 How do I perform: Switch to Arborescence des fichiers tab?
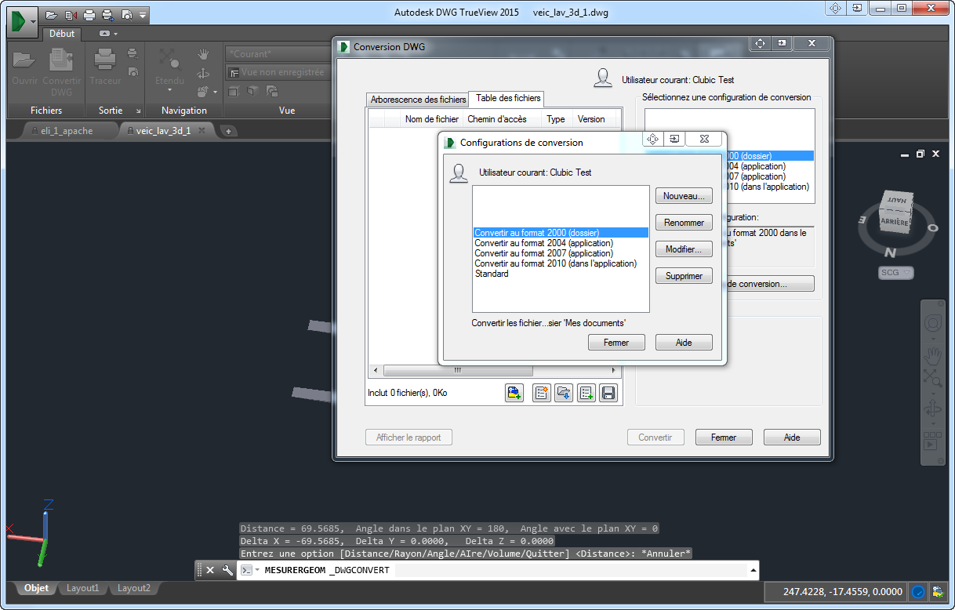point(418,100)
